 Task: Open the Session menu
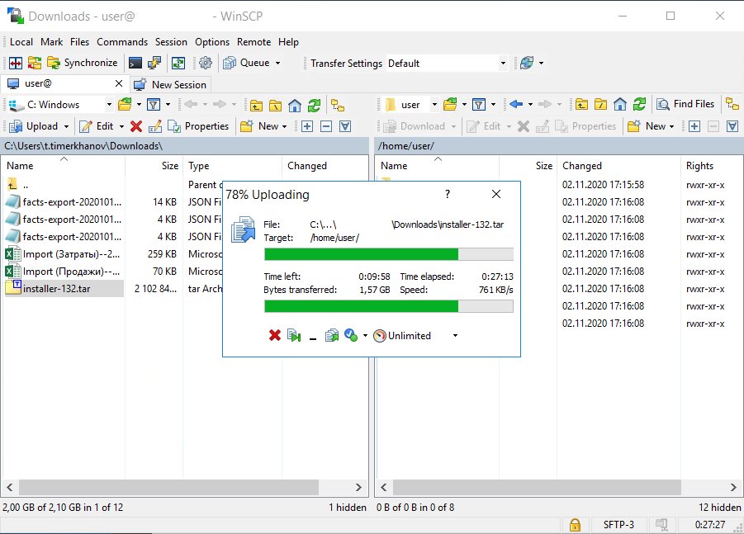click(x=171, y=42)
